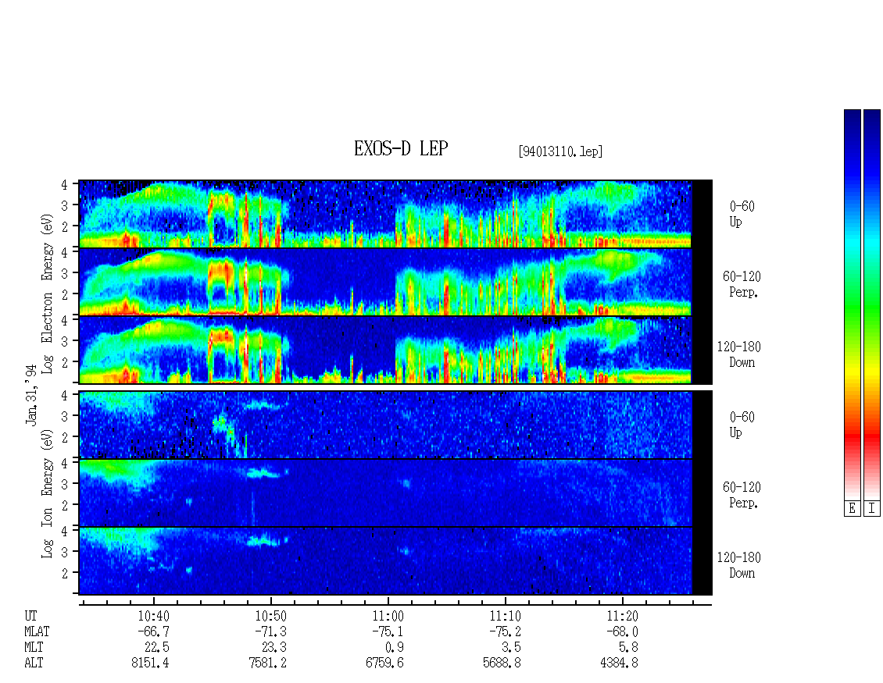This screenshot has height=683, width=883.
Task: Click the MLT value 22.5
Action: point(156,648)
